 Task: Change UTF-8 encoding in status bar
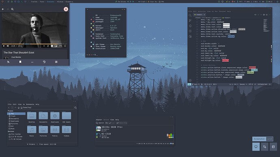coord(251,85)
